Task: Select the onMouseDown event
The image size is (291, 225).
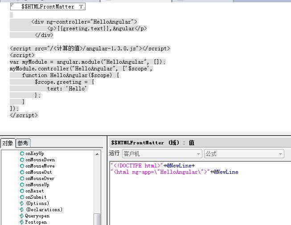Action: click(x=40, y=160)
